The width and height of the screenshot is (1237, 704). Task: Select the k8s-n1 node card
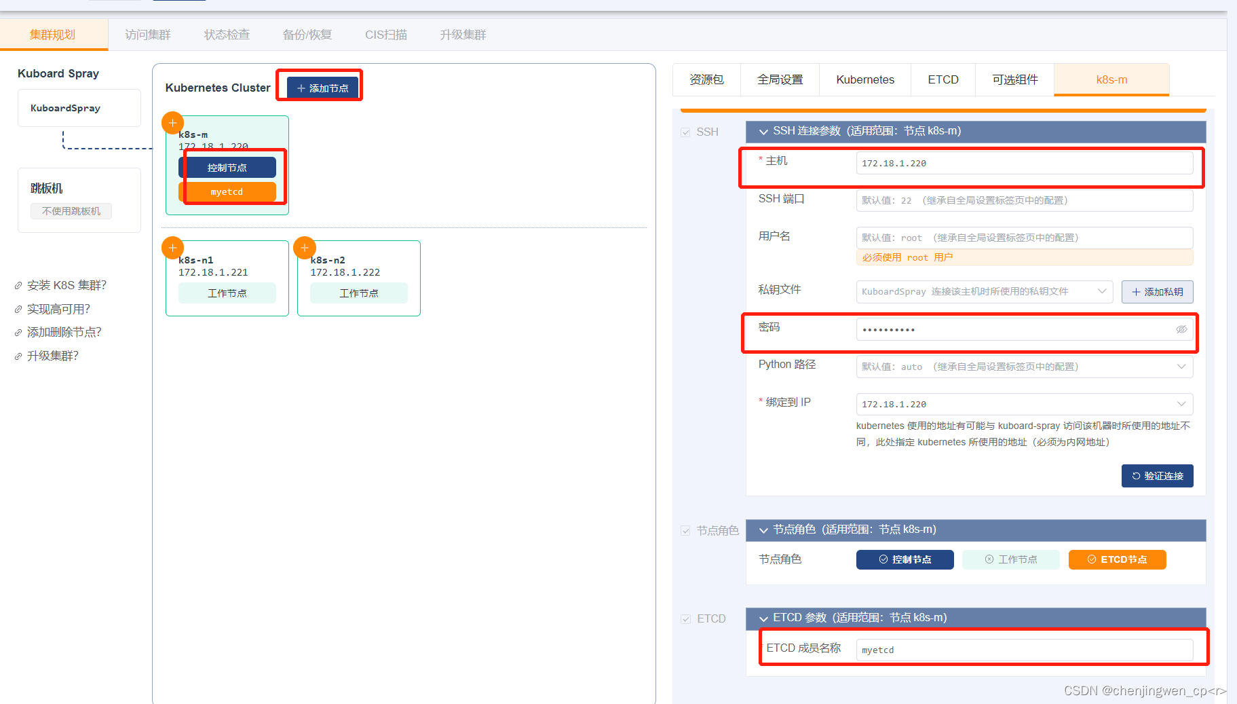pos(227,278)
